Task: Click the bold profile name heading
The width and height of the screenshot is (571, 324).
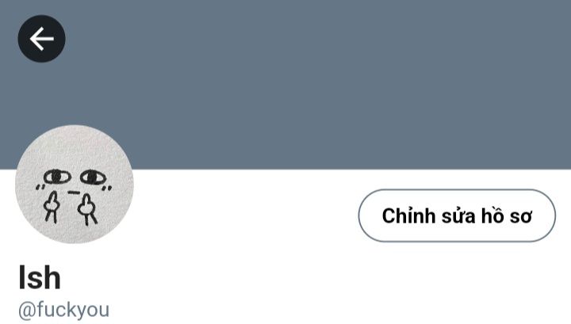Action: point(40,277)
